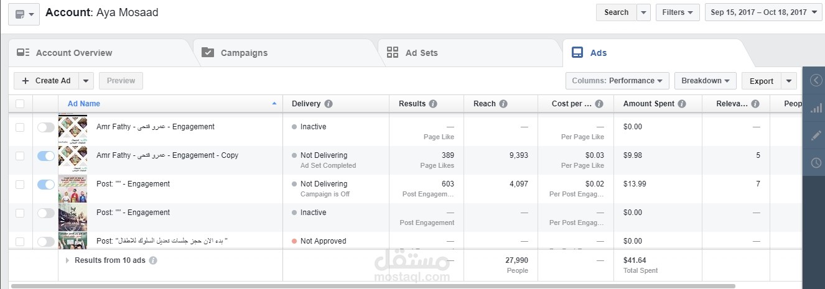
Task: Click info icon next to Reach header
Action: tap(503, 104)
